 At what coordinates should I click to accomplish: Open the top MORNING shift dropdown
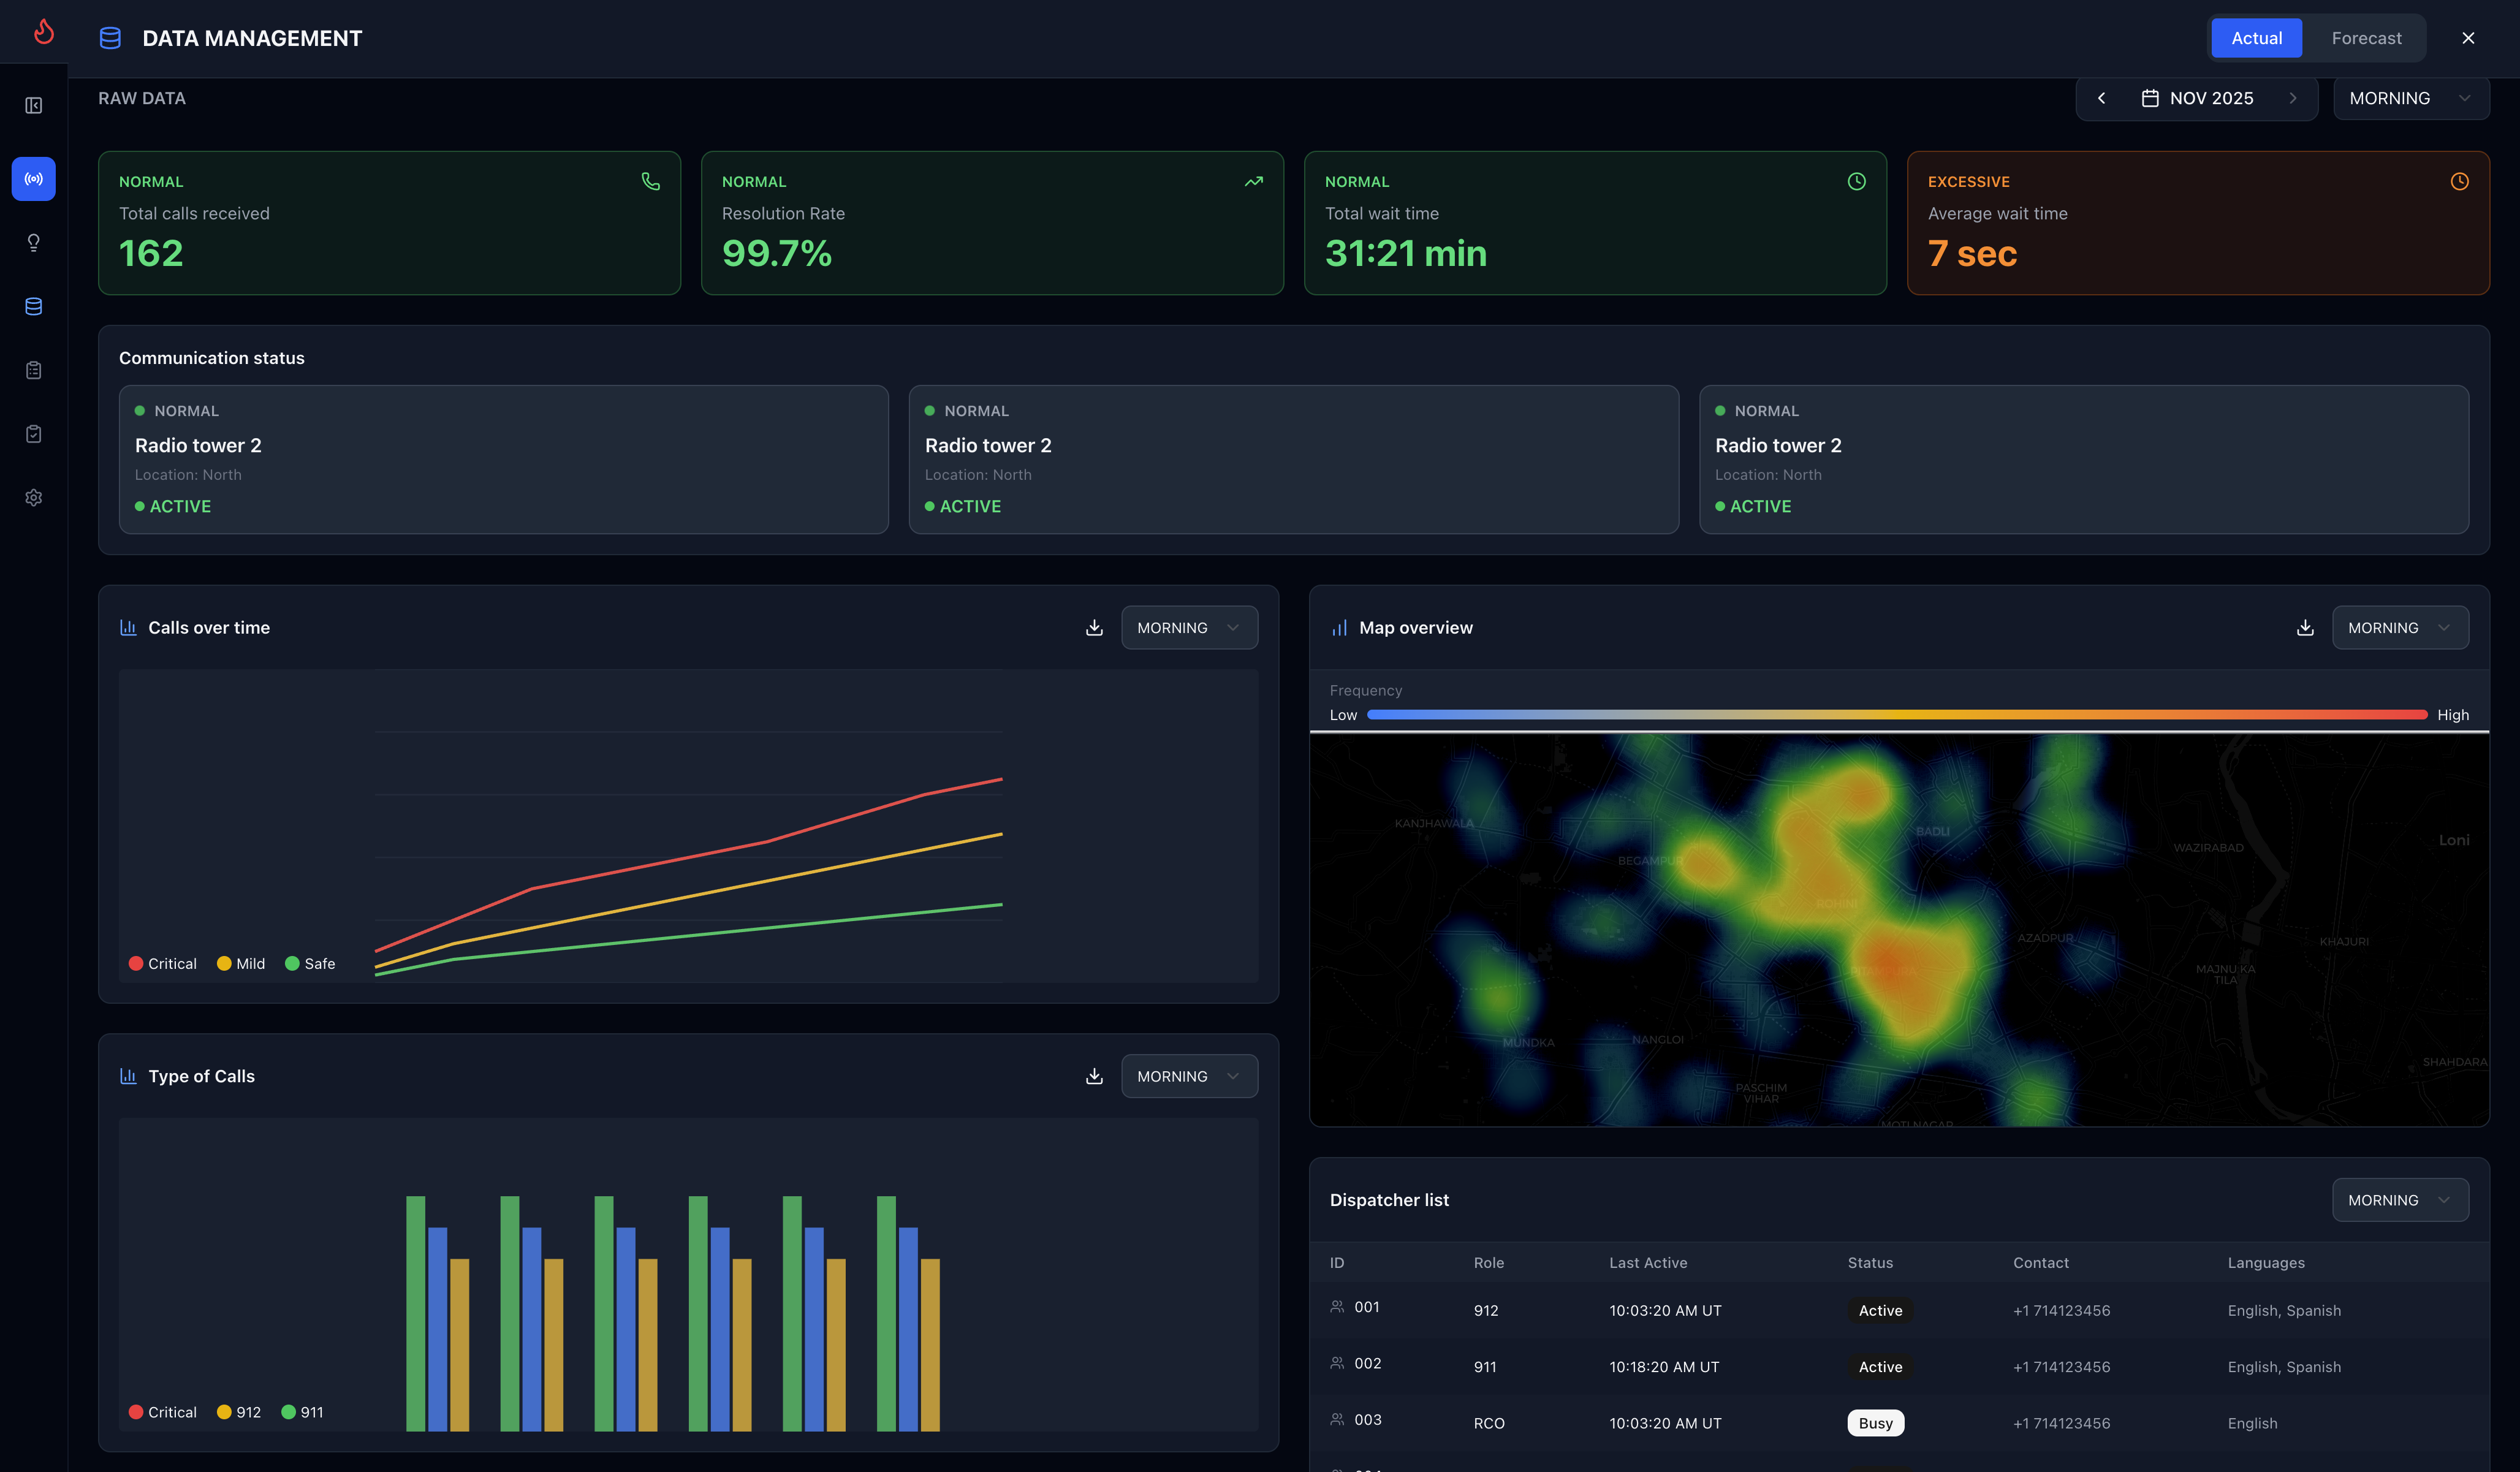click(x=2410, y=98)
